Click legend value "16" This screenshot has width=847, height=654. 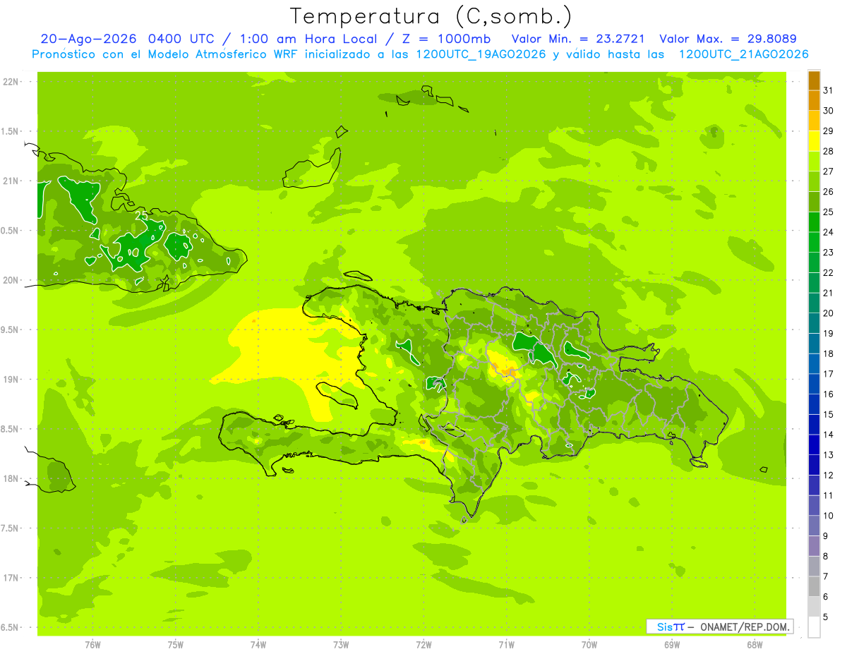(829, 394)
